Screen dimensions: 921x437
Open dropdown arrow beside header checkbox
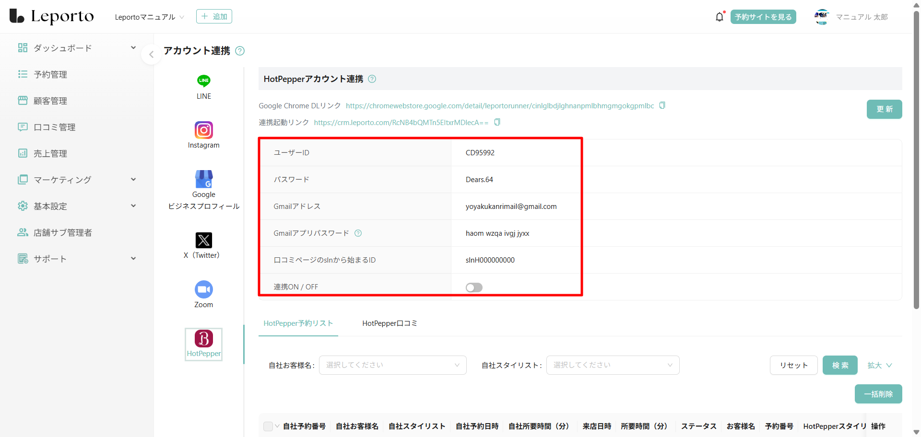point(277,426)
